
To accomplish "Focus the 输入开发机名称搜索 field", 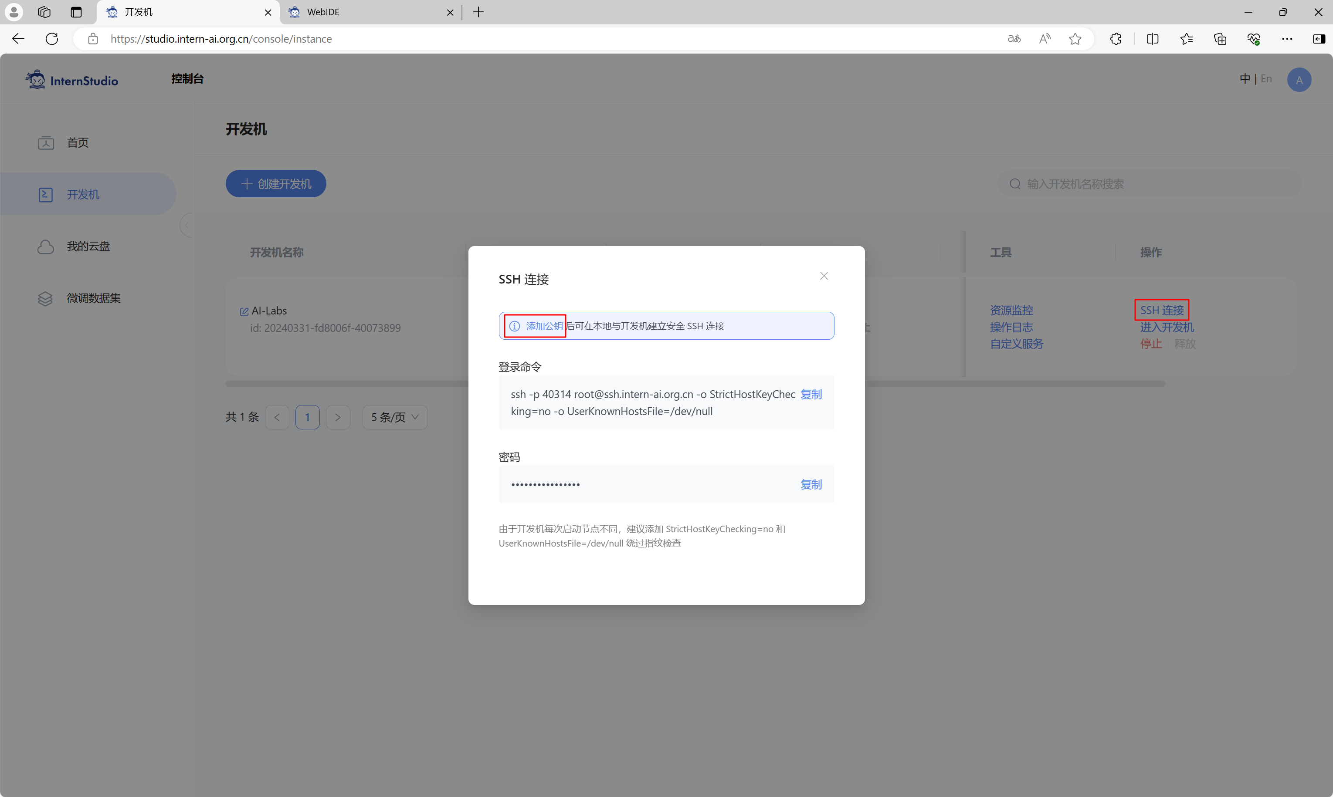I will 1150,184.
